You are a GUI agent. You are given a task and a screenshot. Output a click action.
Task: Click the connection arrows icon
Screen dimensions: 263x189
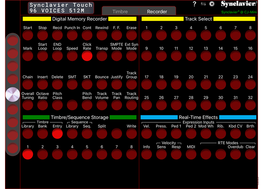pyautogui.click(x=203, y=4)
